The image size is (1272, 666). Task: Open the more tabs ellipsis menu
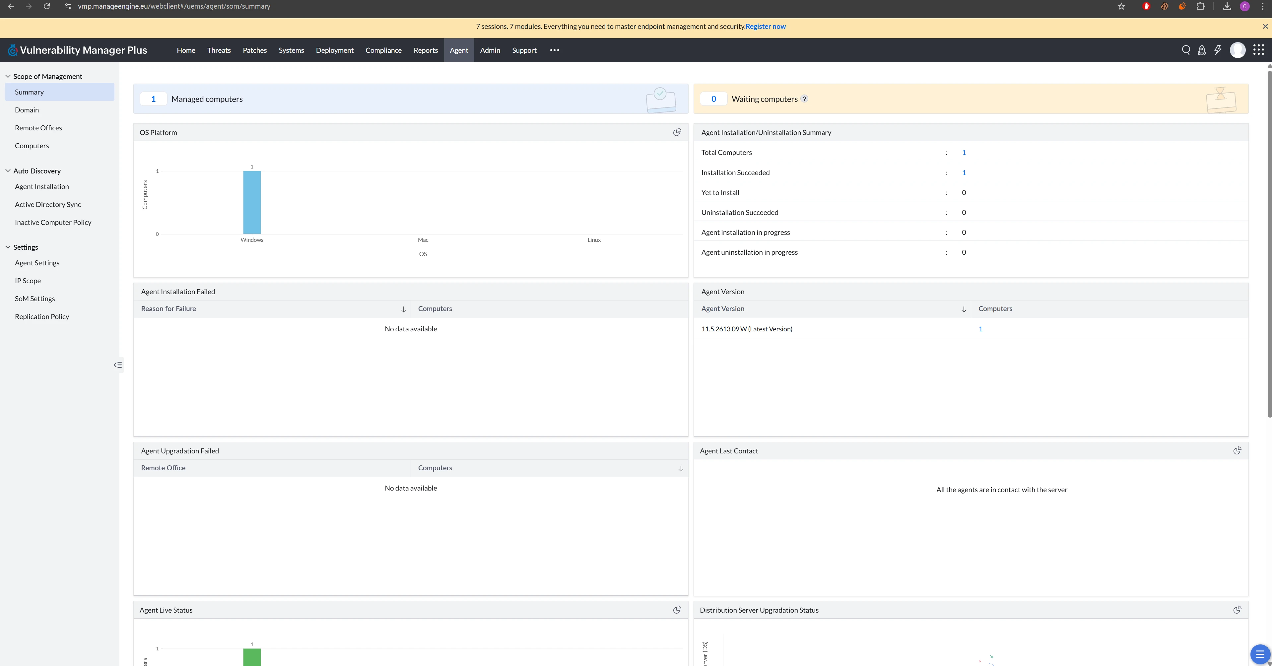click(x=555, y=50)
